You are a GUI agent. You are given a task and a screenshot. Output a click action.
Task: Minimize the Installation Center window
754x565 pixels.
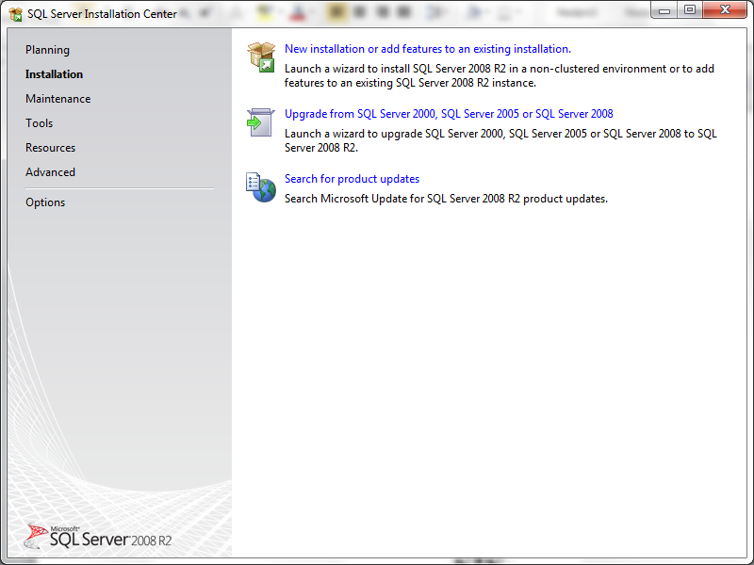664,10
